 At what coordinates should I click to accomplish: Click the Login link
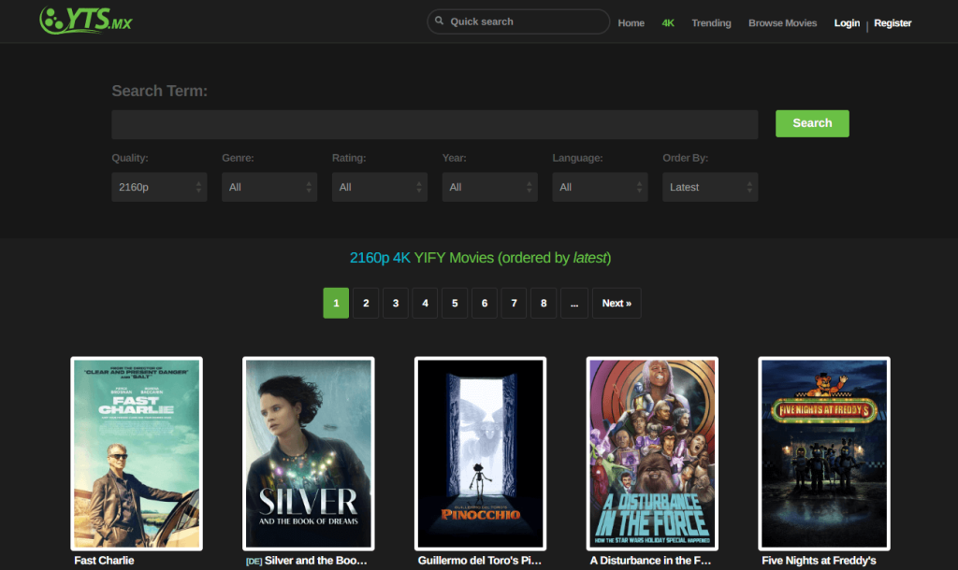click(846, 23)
